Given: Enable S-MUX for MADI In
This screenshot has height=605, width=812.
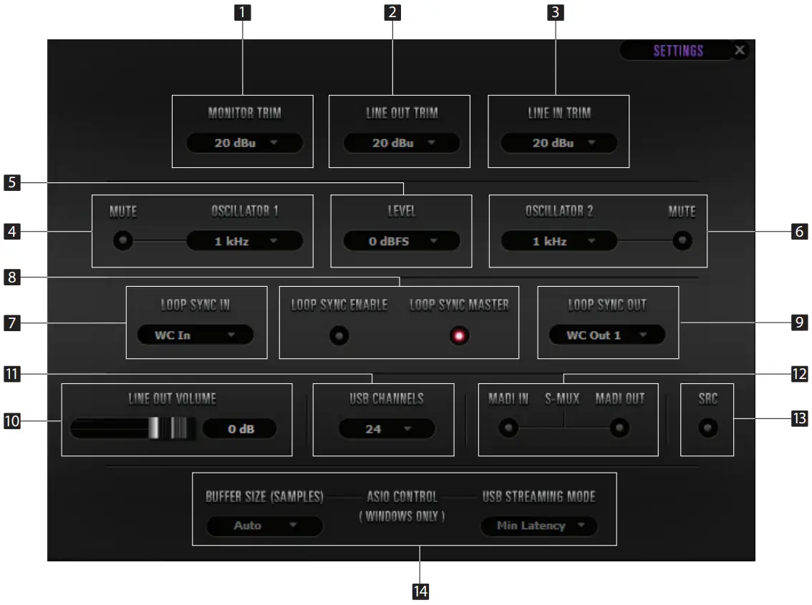Looking at the screenshot, I should coord(509,428).
